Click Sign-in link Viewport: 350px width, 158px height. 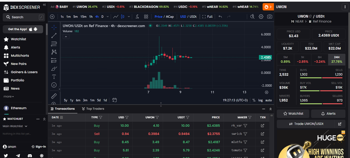pyautogui.click(x=38, y=147)
